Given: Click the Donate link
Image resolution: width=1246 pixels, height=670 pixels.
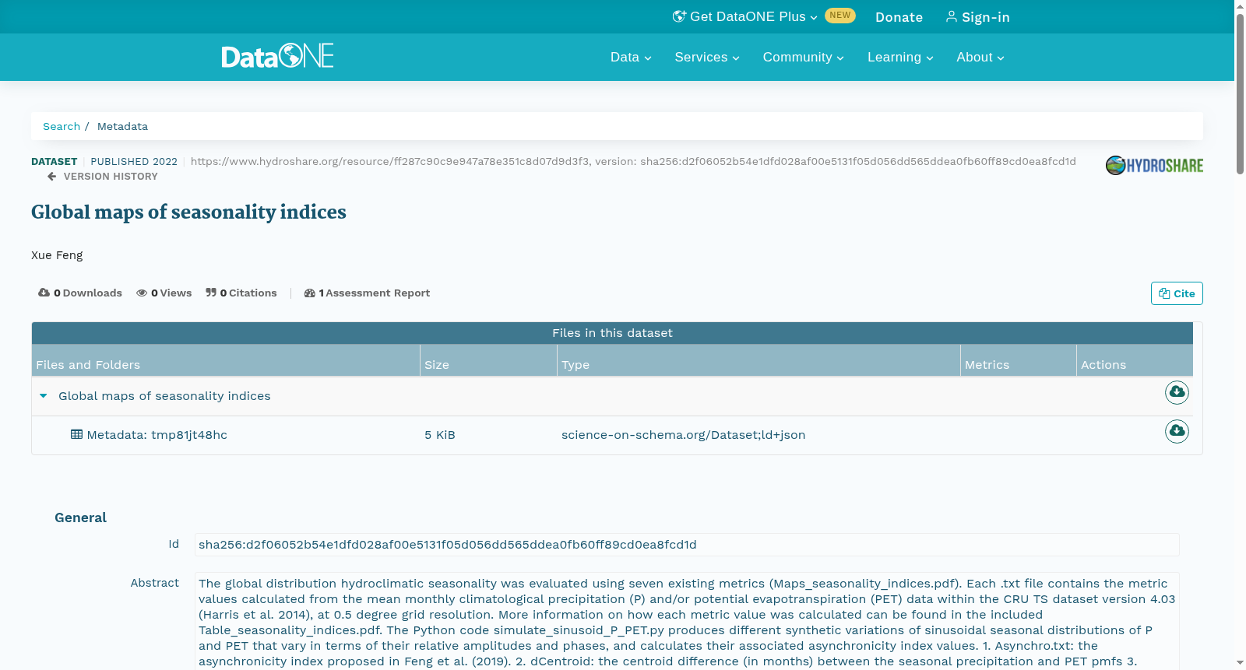Looking at the screenshot, I should (x=899, y=17).
